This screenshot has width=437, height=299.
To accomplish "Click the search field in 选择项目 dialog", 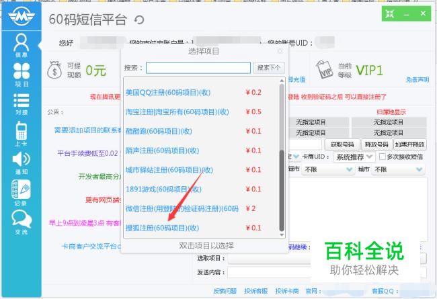I will point(198,68).
